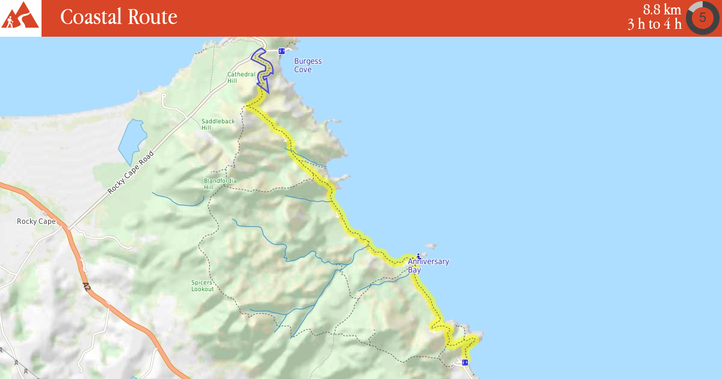Click the blue lake beside Rocky Cape Road

click(132, 142)
